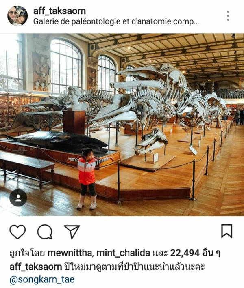Image resolution: width=244 pixels, height=288 pixels.
Task: Show tagged people via the person icon
Action: click(18, 198)
